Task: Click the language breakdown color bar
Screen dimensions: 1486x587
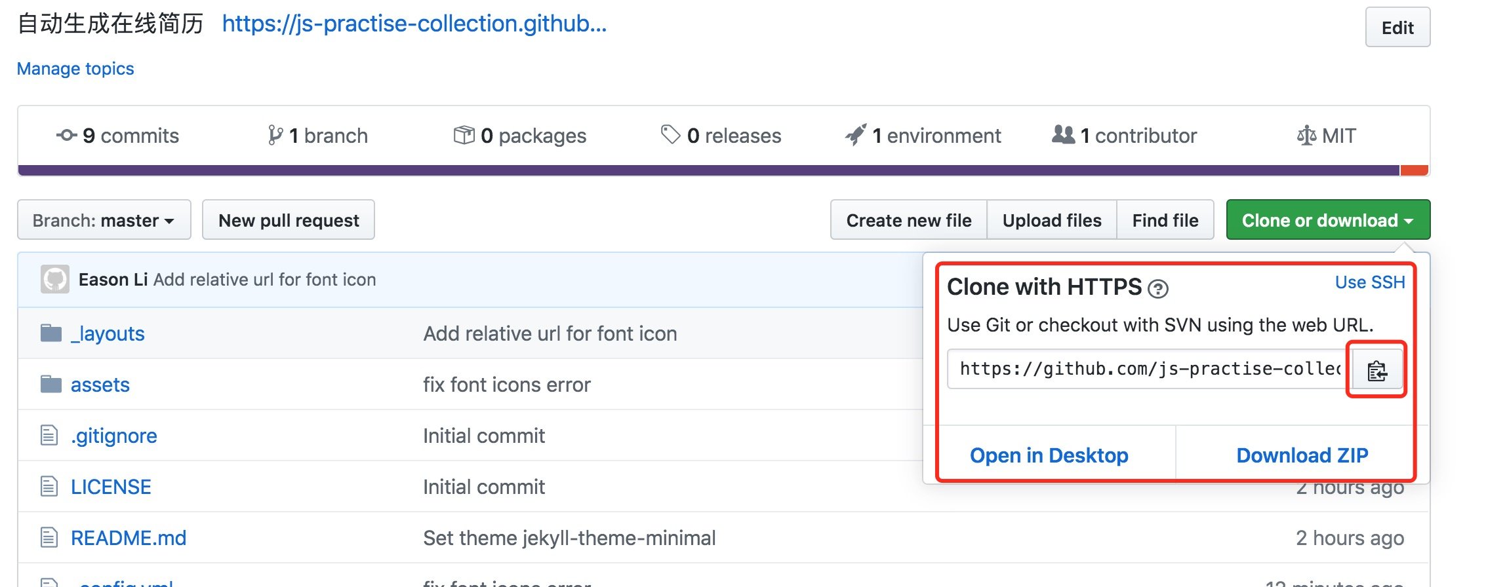Action: [x=723, y=170]
